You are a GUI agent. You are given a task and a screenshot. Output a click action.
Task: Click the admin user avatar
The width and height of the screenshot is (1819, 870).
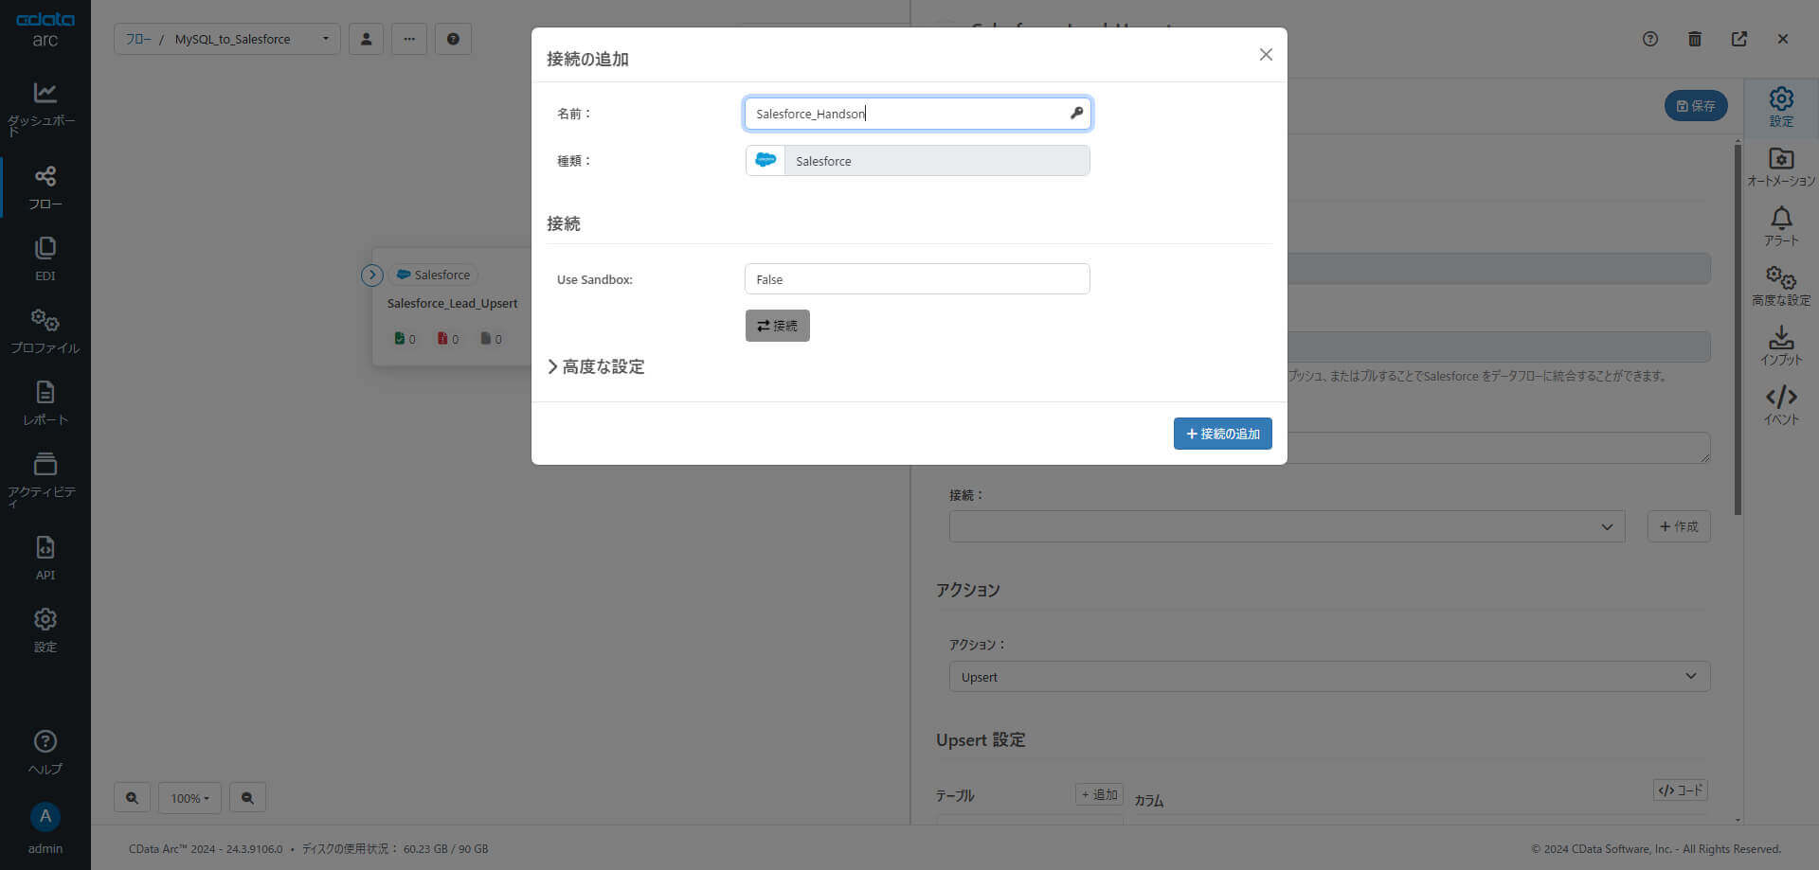tap(45, 817)
